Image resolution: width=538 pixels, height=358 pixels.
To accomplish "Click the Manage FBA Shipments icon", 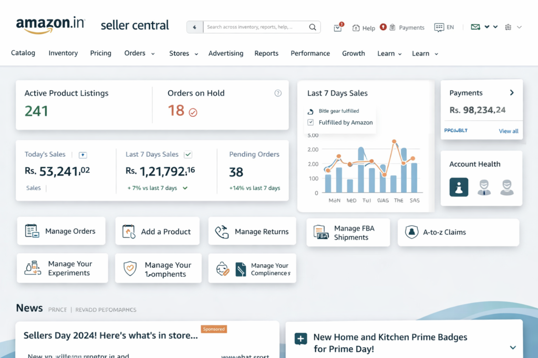I will tap(321, 232).
